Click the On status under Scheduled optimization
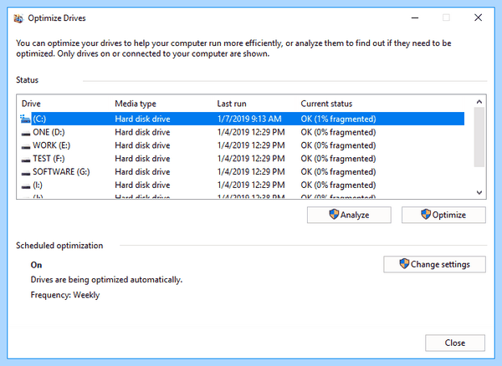This screenshot has height=366, width=502. coord(36,265)
